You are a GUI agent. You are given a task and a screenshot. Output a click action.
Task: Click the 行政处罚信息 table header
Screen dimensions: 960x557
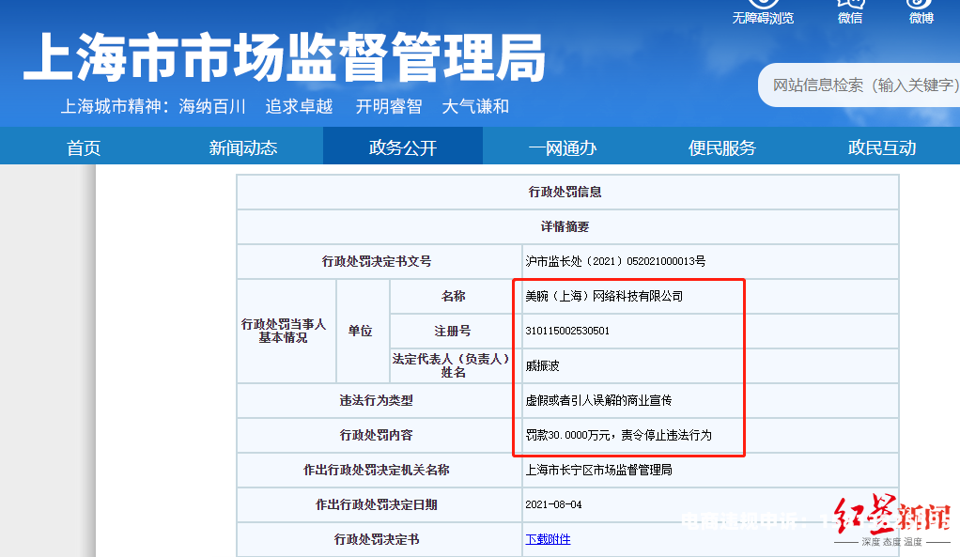(565, 192)
